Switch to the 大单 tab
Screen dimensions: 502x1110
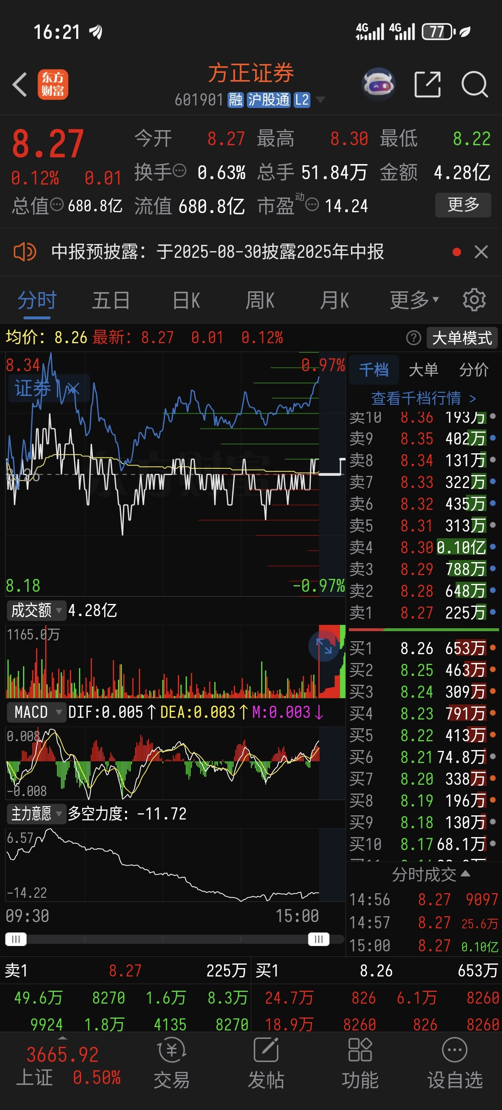click(x=423, y=370)
